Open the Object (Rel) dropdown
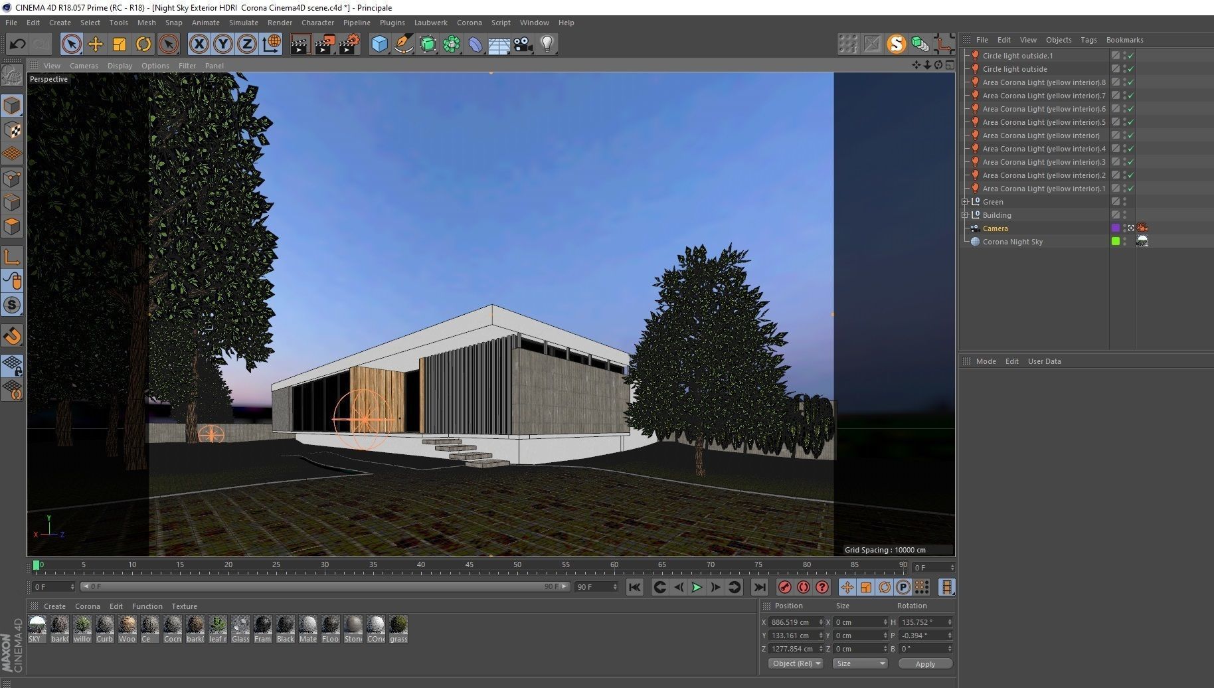 point(796,663)
